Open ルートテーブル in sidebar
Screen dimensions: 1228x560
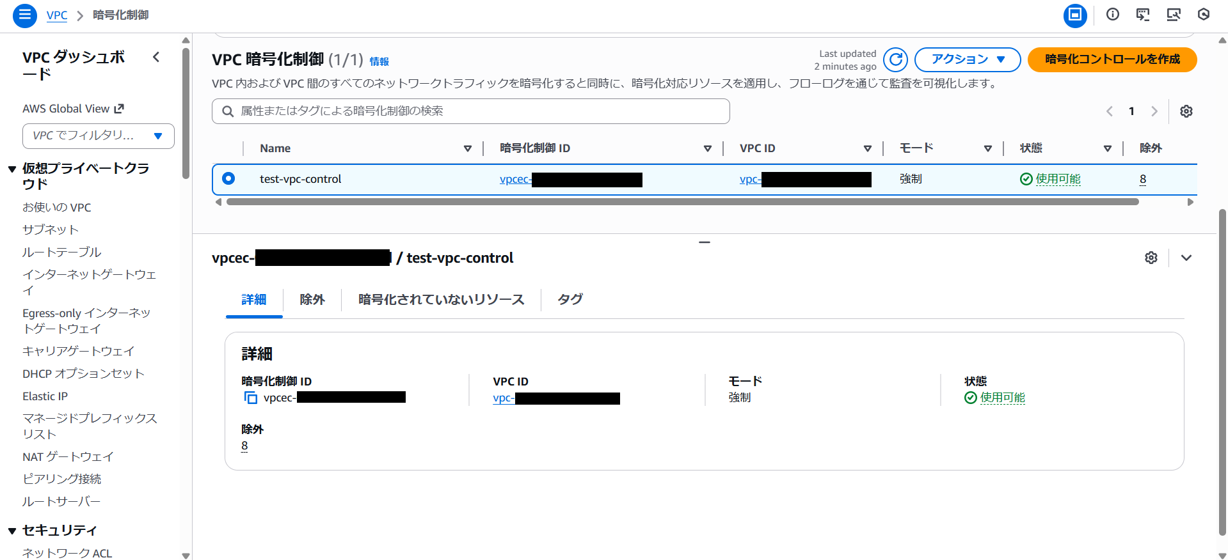(62, 252)
